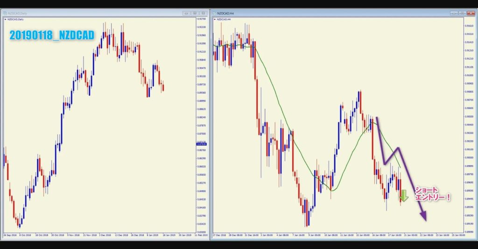
Task: Activate the NZDCAD,H4 window title bar
Action: tap(327, 14)
